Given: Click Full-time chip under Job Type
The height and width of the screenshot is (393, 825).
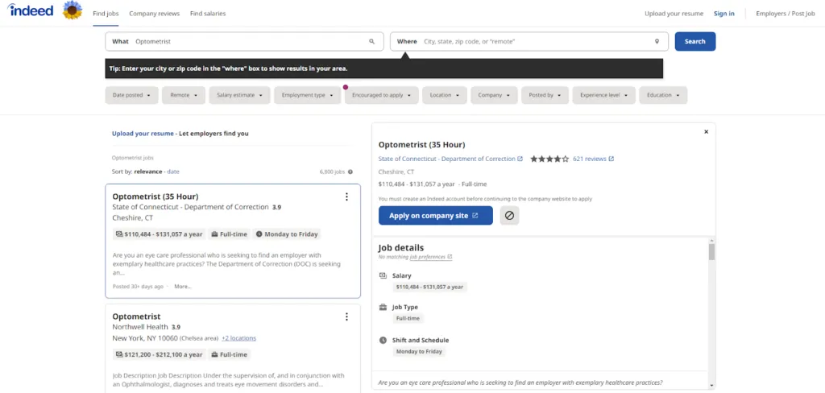Looking at the screenshot, I should coord(408,318).
